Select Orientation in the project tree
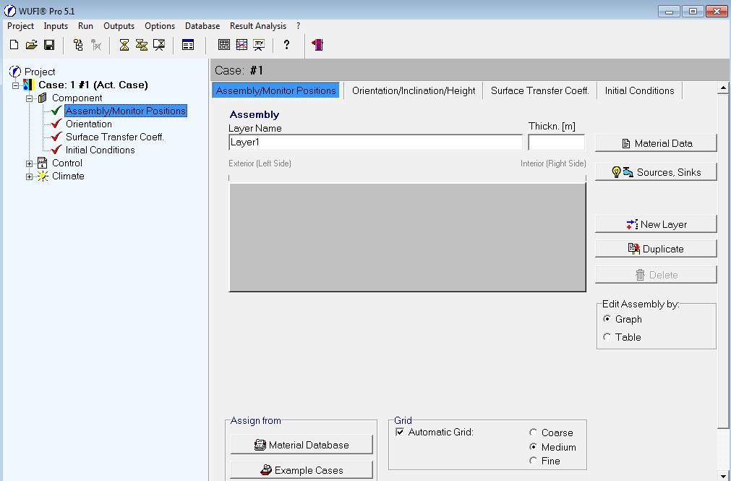Image resolution: width=731 pixels, height=481 pixels. (89, 124)
